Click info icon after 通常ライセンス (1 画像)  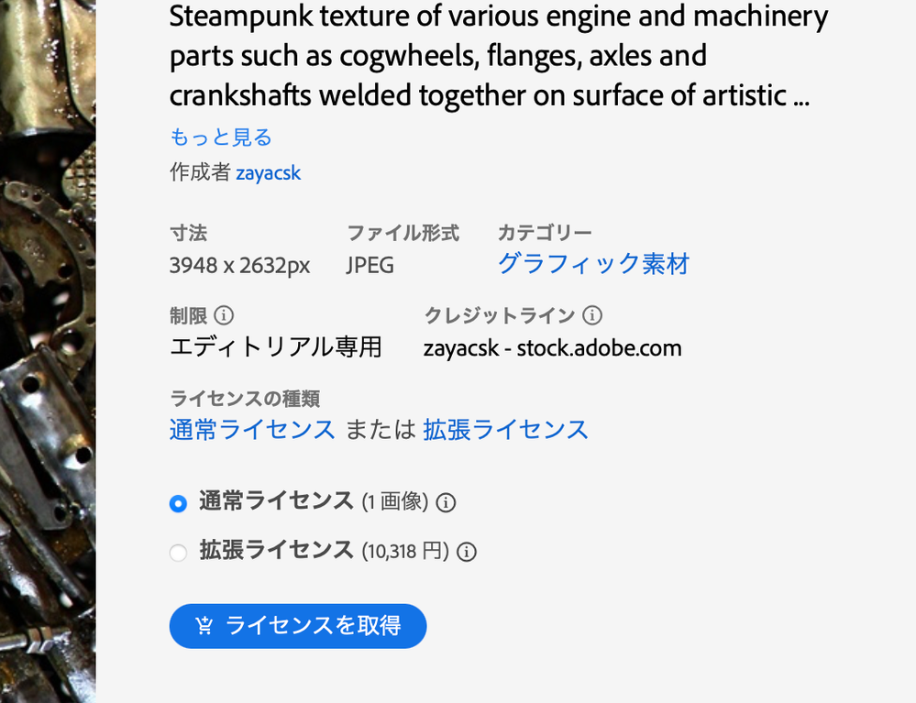click(447, 502)
